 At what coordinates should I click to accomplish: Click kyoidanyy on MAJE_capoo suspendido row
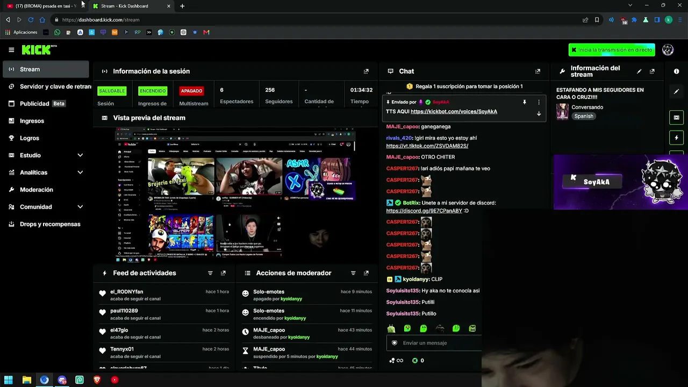tap(327, 356)
